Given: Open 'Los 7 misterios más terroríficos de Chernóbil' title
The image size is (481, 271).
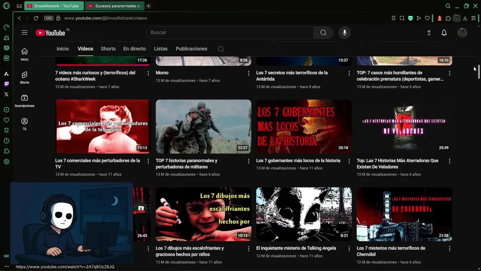Looking at the screenshot, I should point(391,251).
